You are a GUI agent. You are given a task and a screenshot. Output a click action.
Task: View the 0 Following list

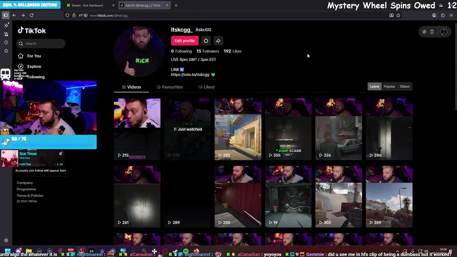[x=181, y=51]
